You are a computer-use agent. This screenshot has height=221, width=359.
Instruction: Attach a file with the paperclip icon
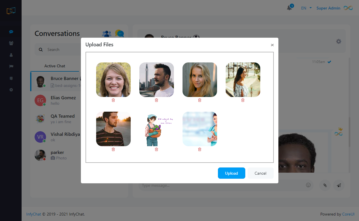click(x=324, y=185)
